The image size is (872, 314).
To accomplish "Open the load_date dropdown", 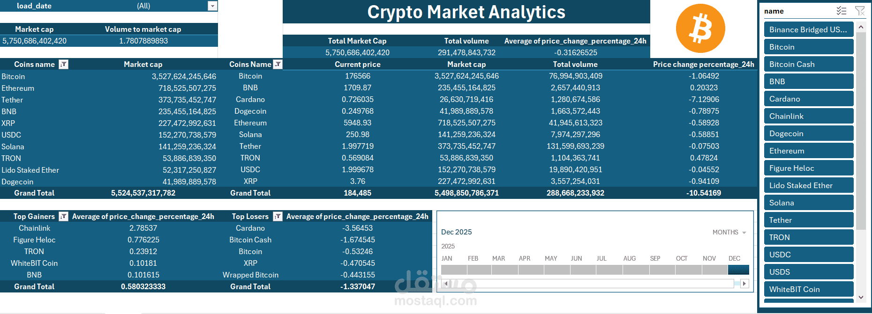I will coord(213,6).
